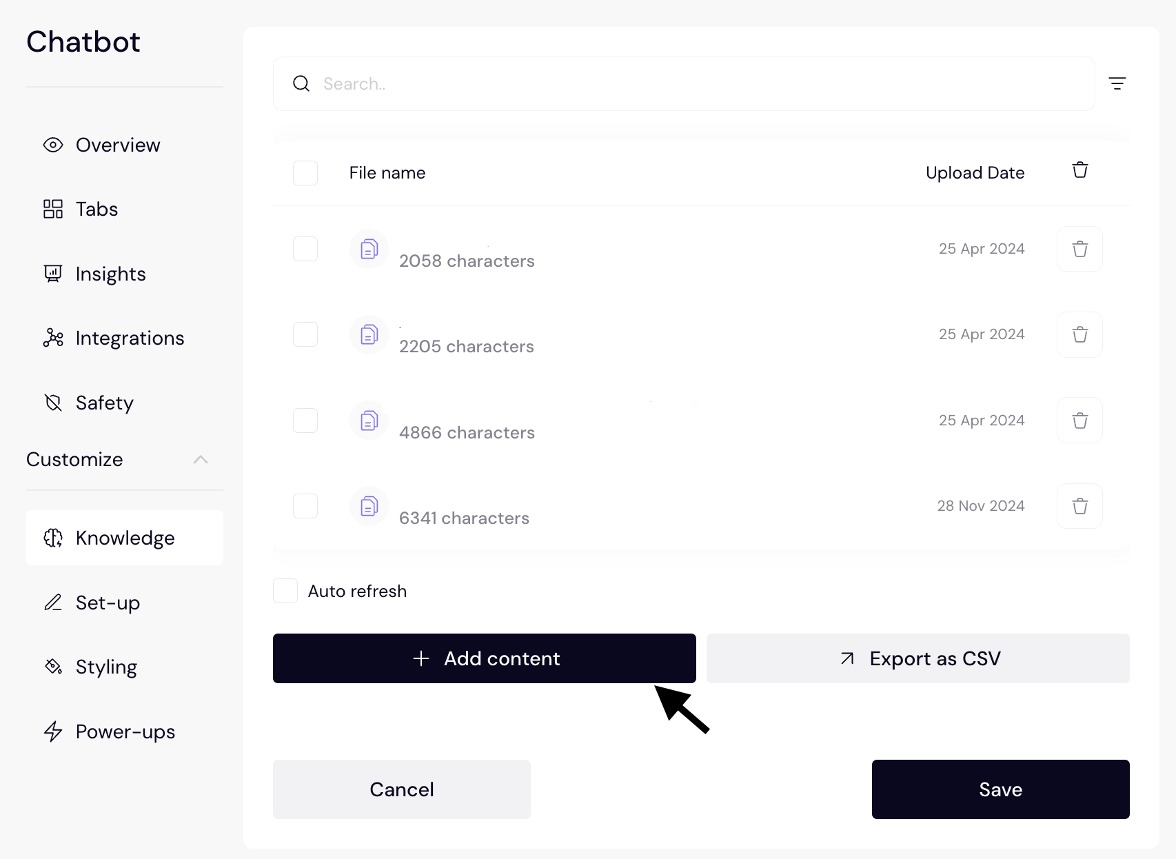Click the Styling paint icon
This screenshot has height=859, width=1176.
53,667
